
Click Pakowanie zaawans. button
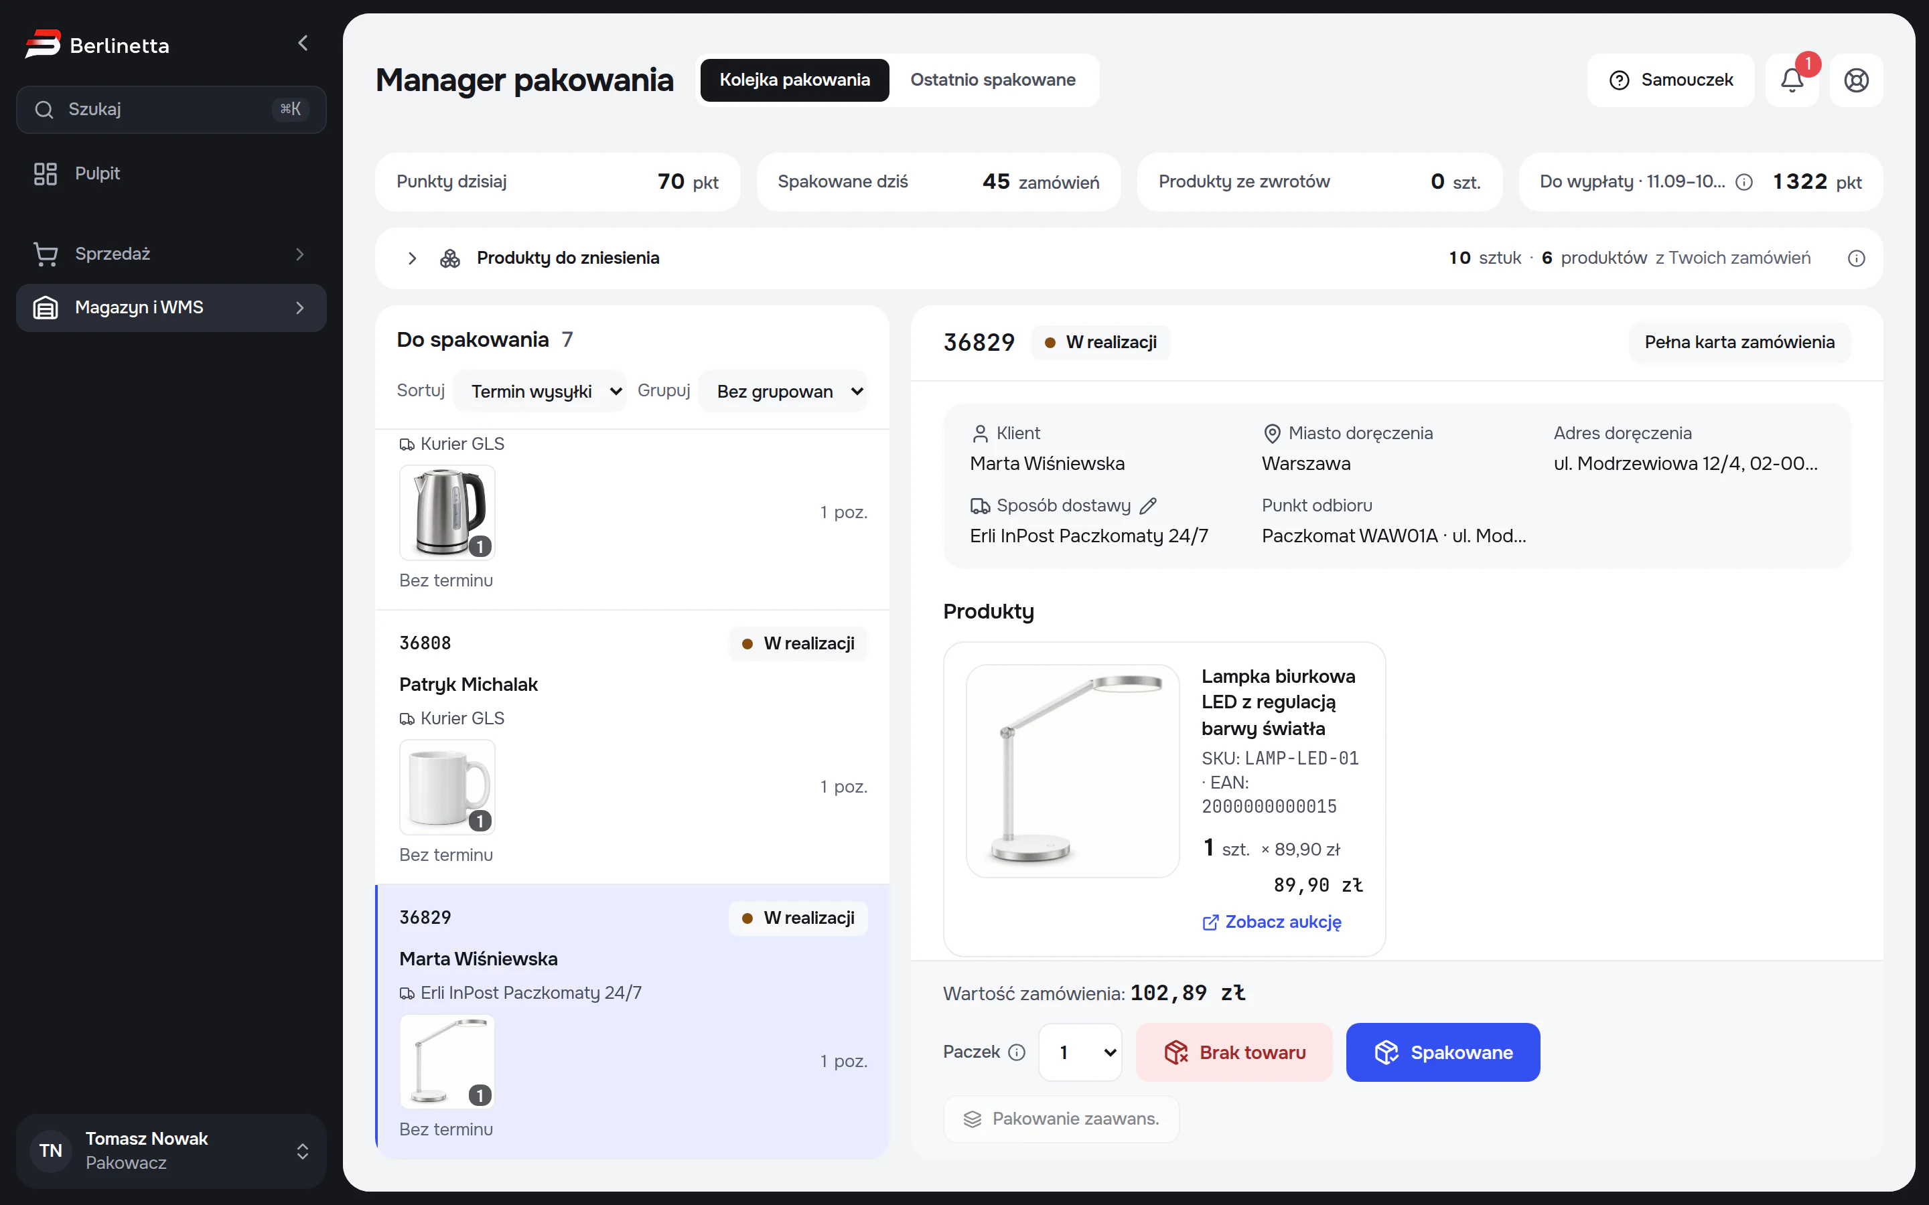[x=1061, y=1119]
